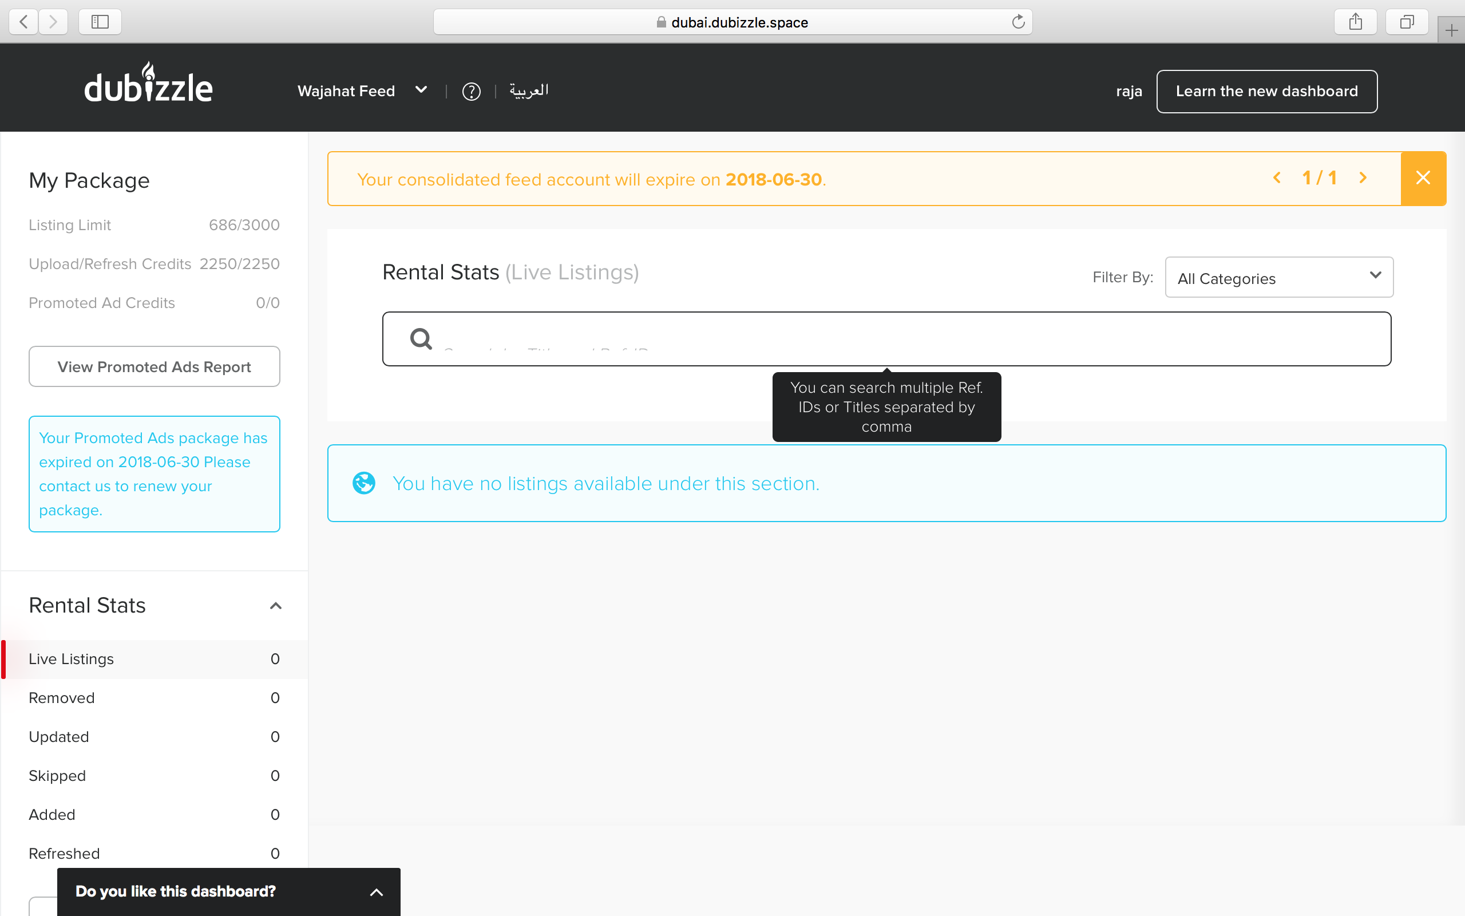Click Learn the new dashboard button
The width and height of the screenshot is (1465, 916).
[x=1266, y=92]
